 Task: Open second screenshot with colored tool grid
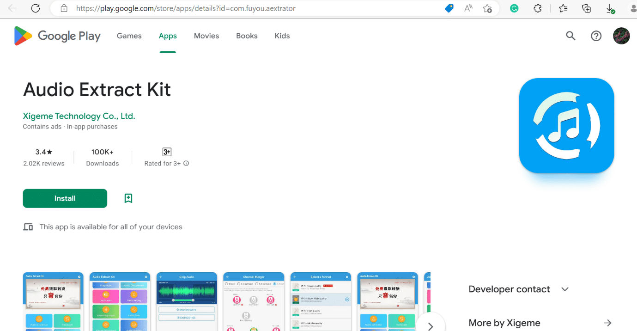point(120,301)
